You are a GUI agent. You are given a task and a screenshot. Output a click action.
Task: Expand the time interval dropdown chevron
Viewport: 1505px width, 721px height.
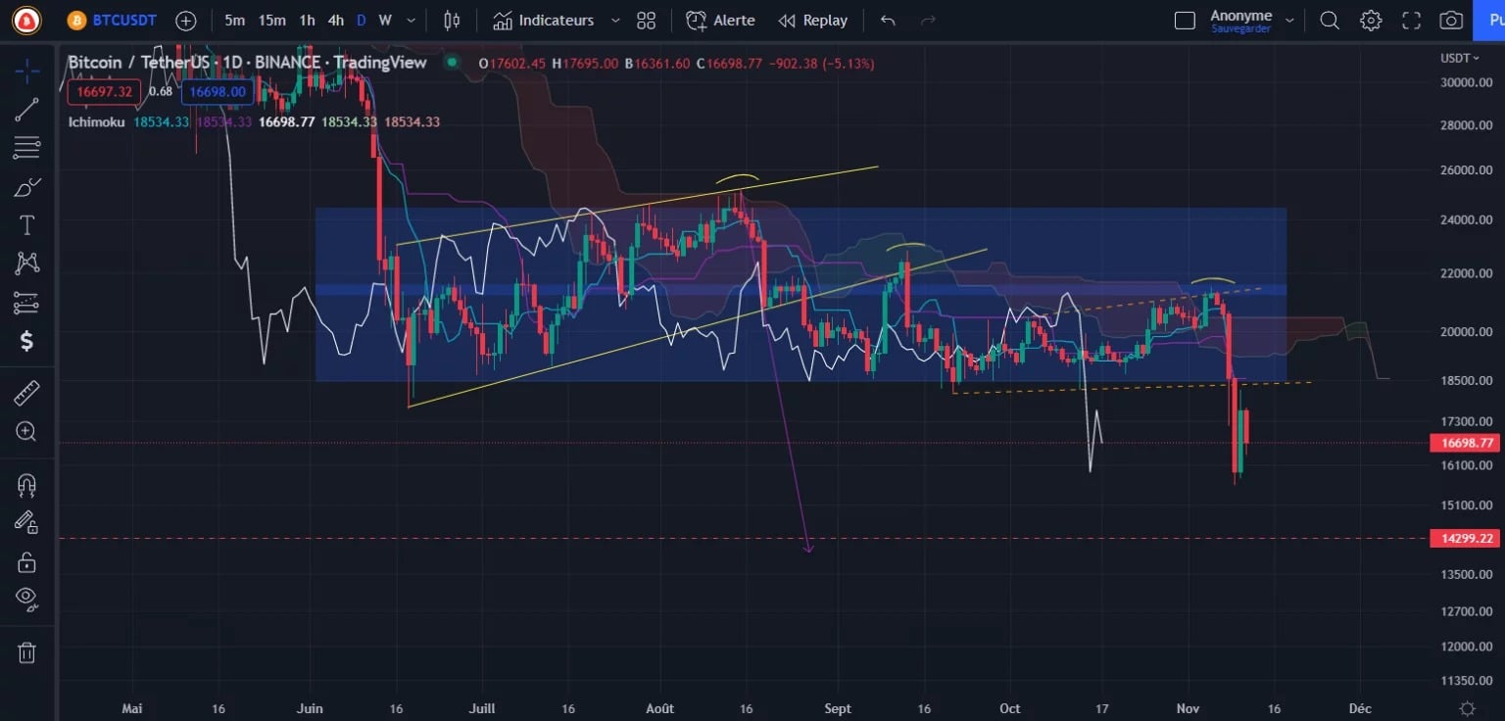[x=411, y=21]
